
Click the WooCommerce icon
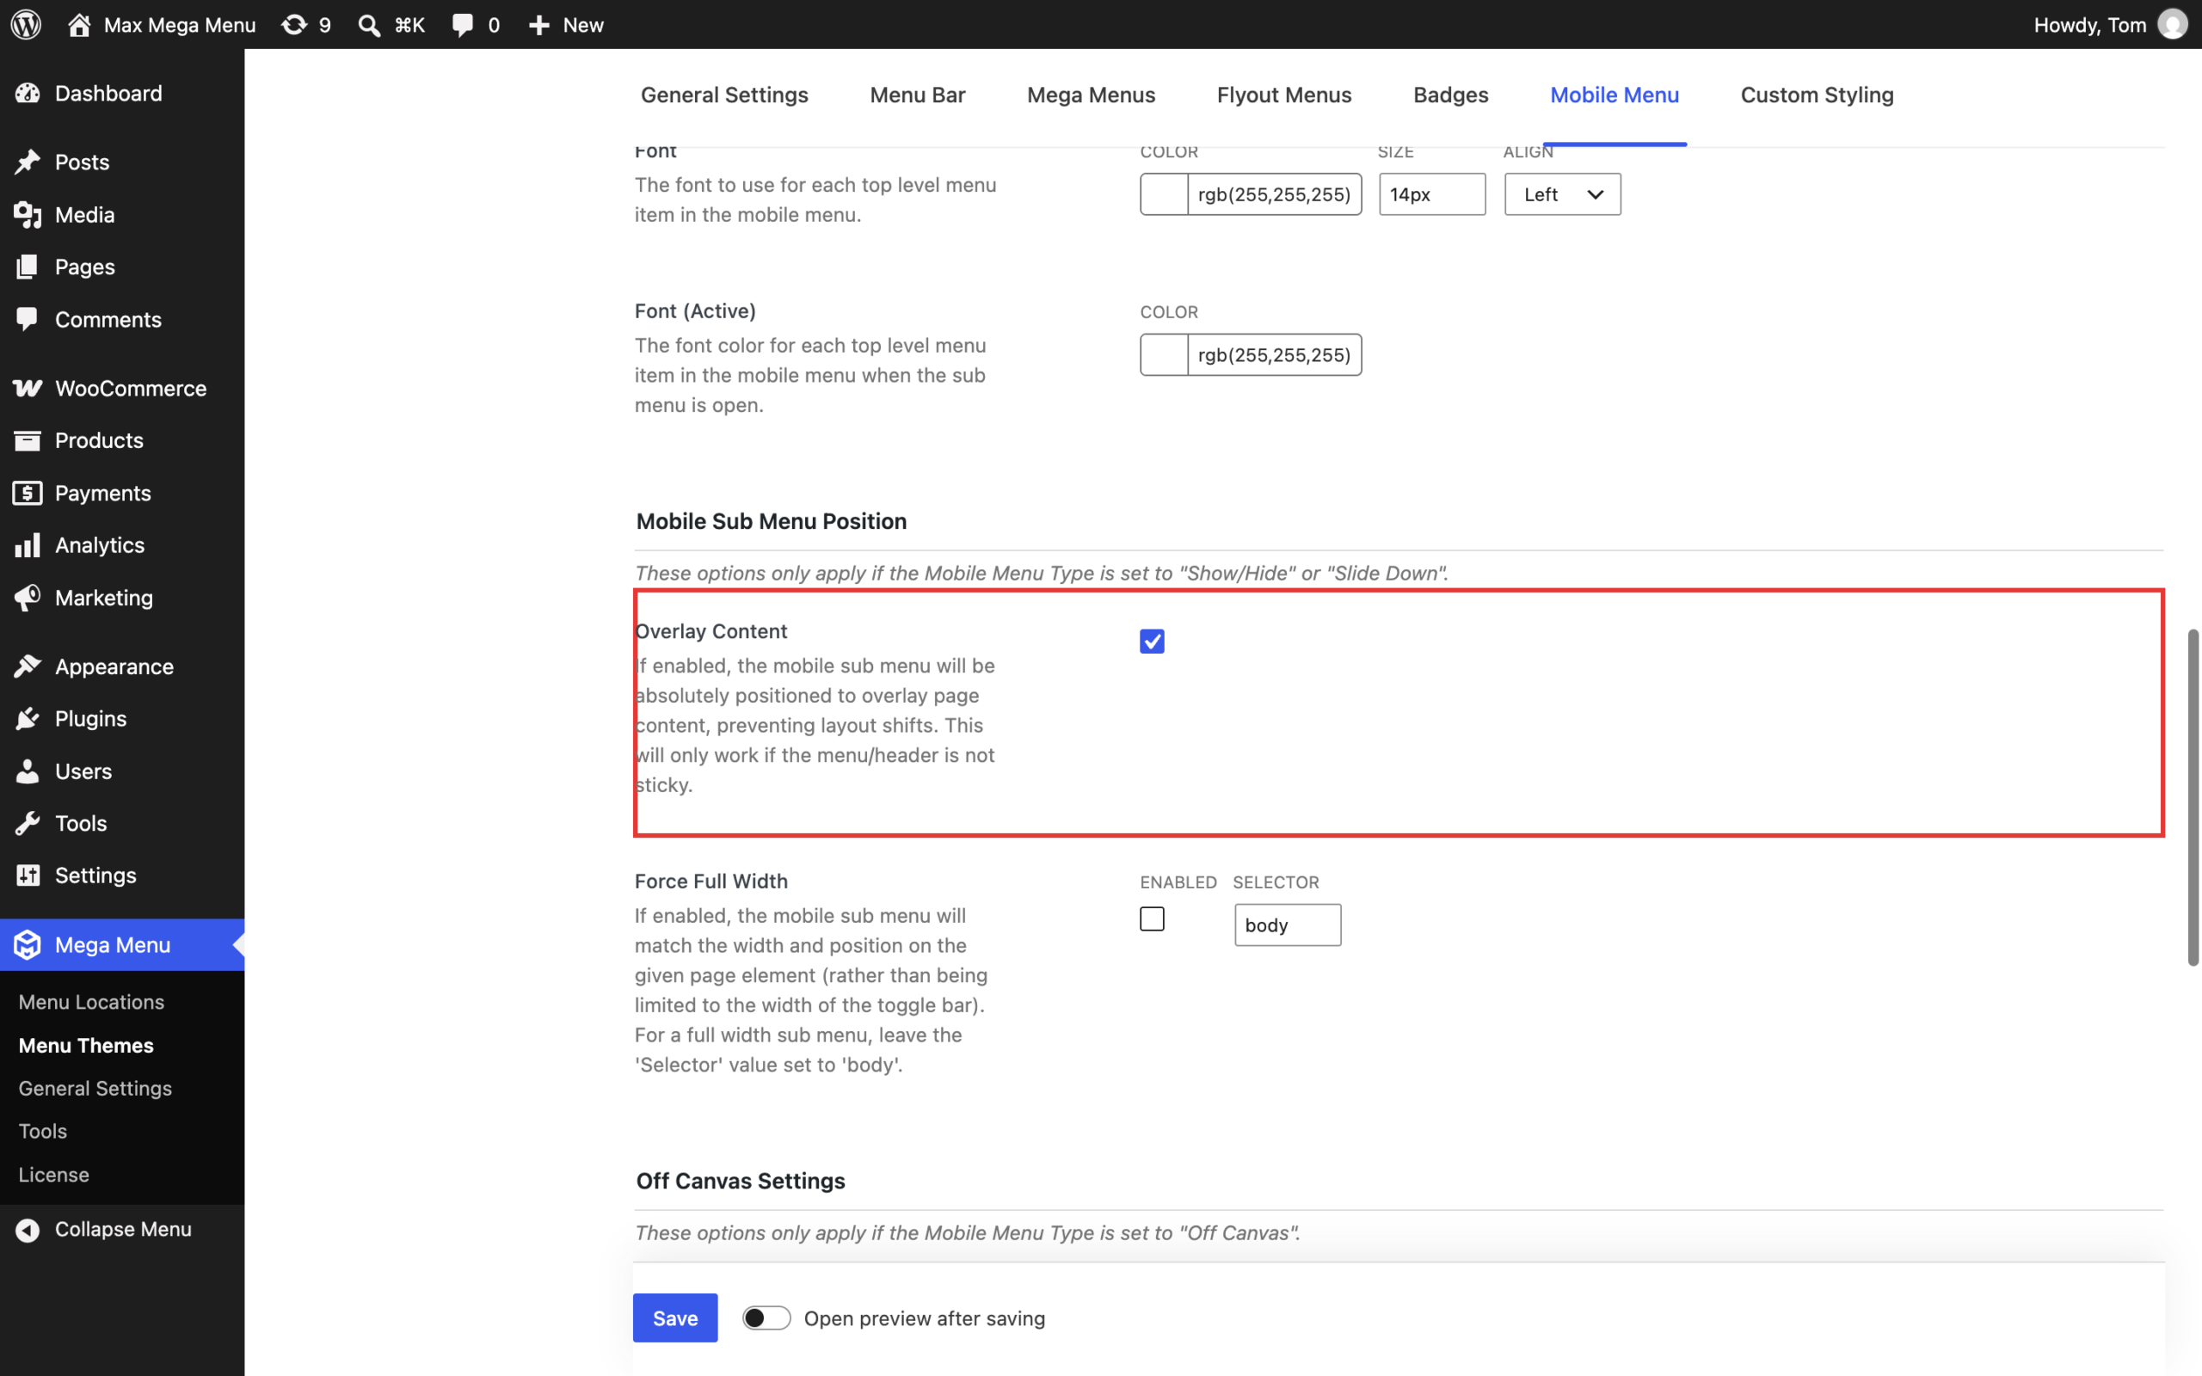28,389
